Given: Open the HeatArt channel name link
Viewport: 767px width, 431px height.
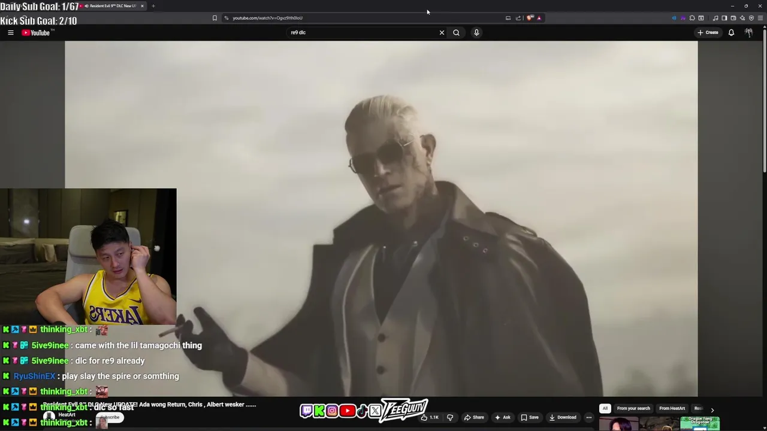Looking at the screenshot, I should [67, 415].
